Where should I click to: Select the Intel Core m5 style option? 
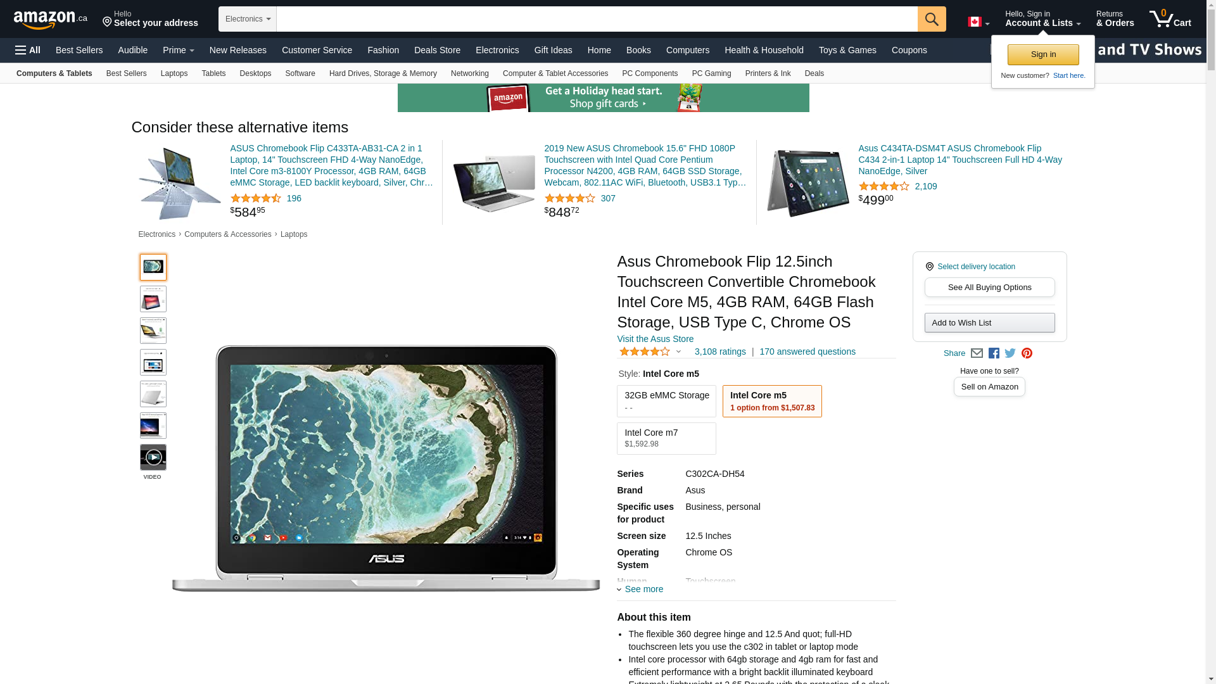point(772,401)
